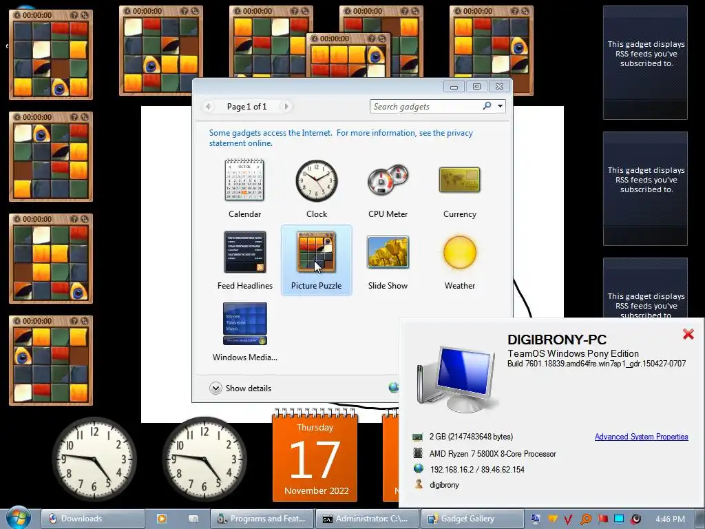The image size is (705, 529).
Task: Pick the Windows Media Center gadget
Action: click(244, 324)
